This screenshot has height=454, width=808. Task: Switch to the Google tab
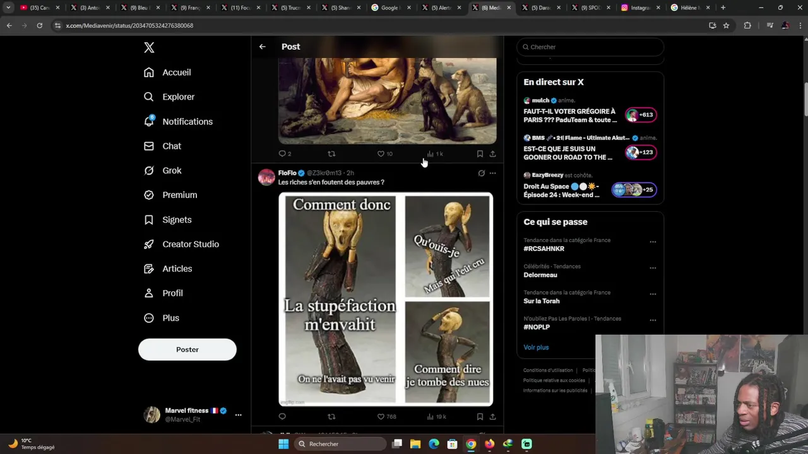pos(391,8)
